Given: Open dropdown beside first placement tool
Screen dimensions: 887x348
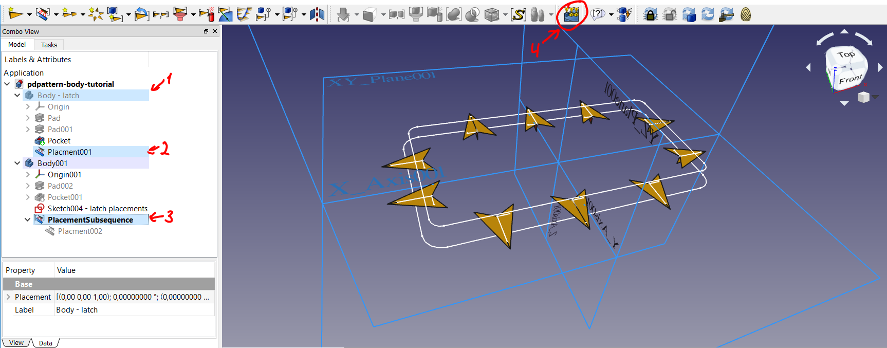Looking at the screenshot, I should [x=29, y=15].
